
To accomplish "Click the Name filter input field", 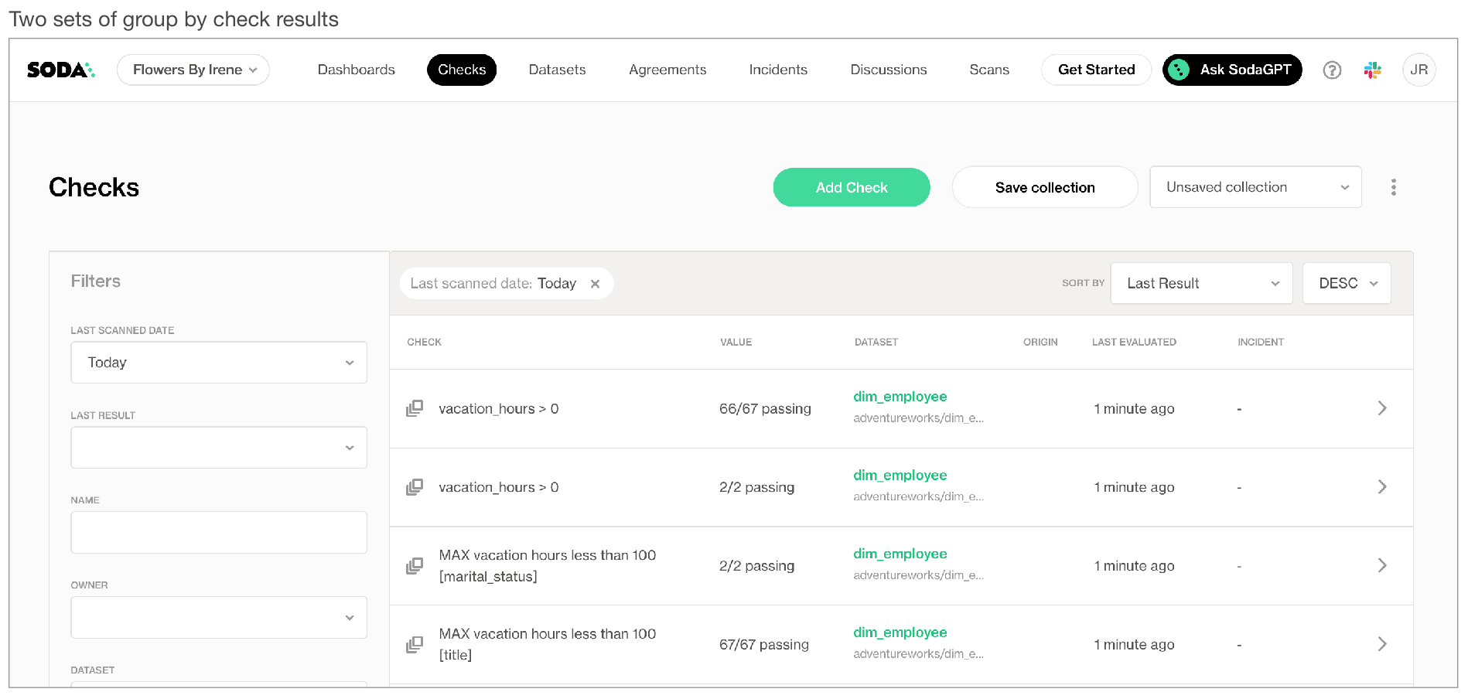I will 219,532.
